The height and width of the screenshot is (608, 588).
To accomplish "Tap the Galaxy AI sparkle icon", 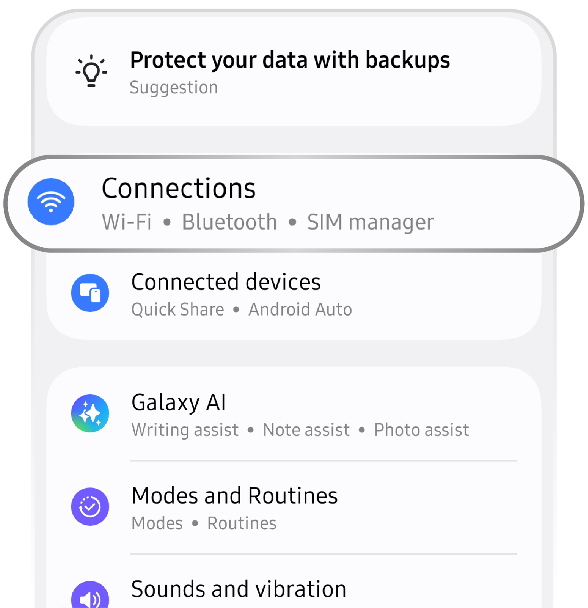I will tap(90, 413).
